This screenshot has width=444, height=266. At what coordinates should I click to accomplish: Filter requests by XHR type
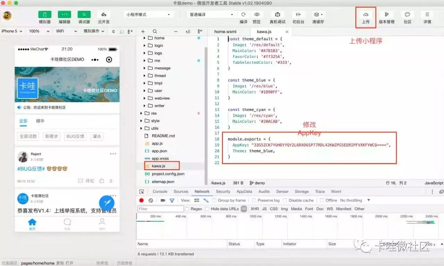pos(255,209)
